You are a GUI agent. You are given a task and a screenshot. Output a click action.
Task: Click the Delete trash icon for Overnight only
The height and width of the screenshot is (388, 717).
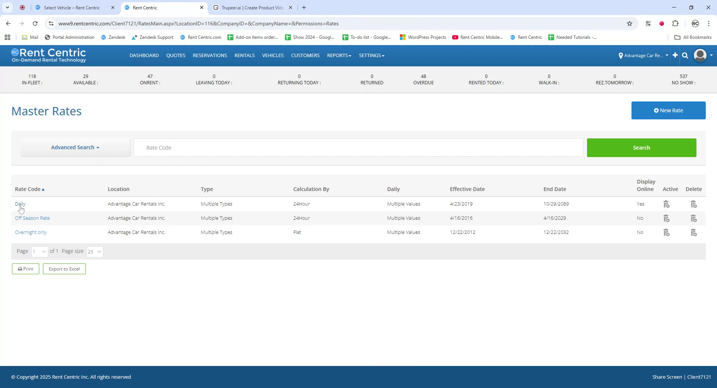tap(693, 232)
